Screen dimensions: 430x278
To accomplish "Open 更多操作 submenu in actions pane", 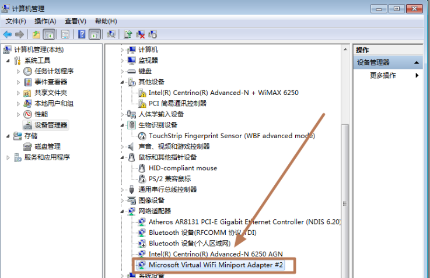I will pyautogui.click(x=388, y=75).
